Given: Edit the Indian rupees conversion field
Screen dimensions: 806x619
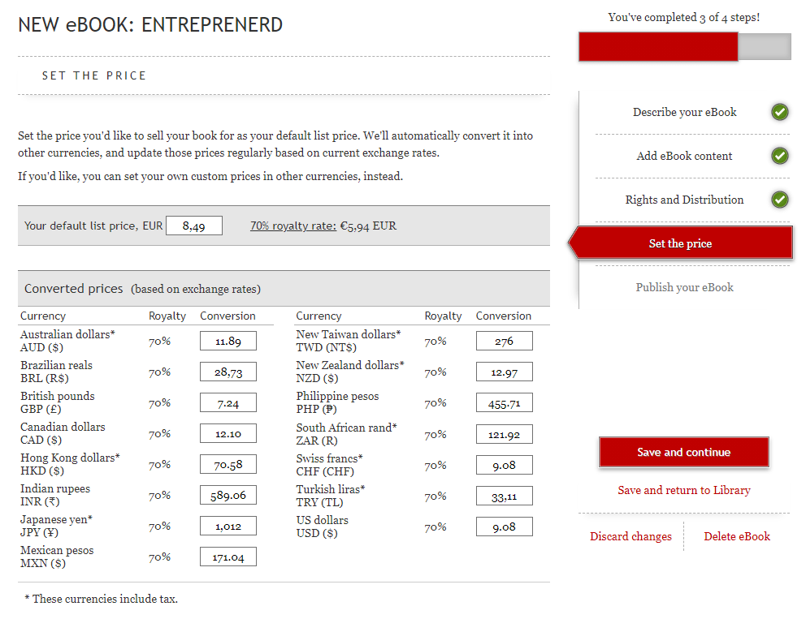Looking at the screenshot, I should click(x=227, y=495).
